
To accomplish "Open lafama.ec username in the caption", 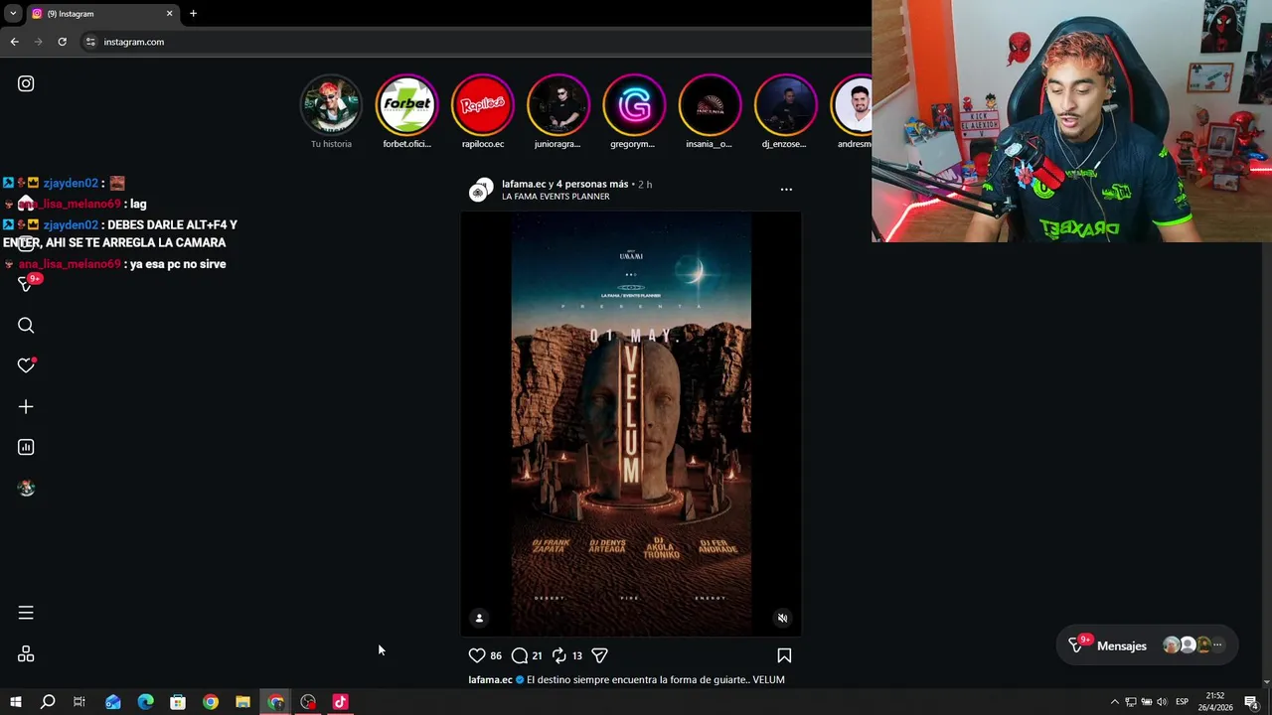I will tap(490, 680).
